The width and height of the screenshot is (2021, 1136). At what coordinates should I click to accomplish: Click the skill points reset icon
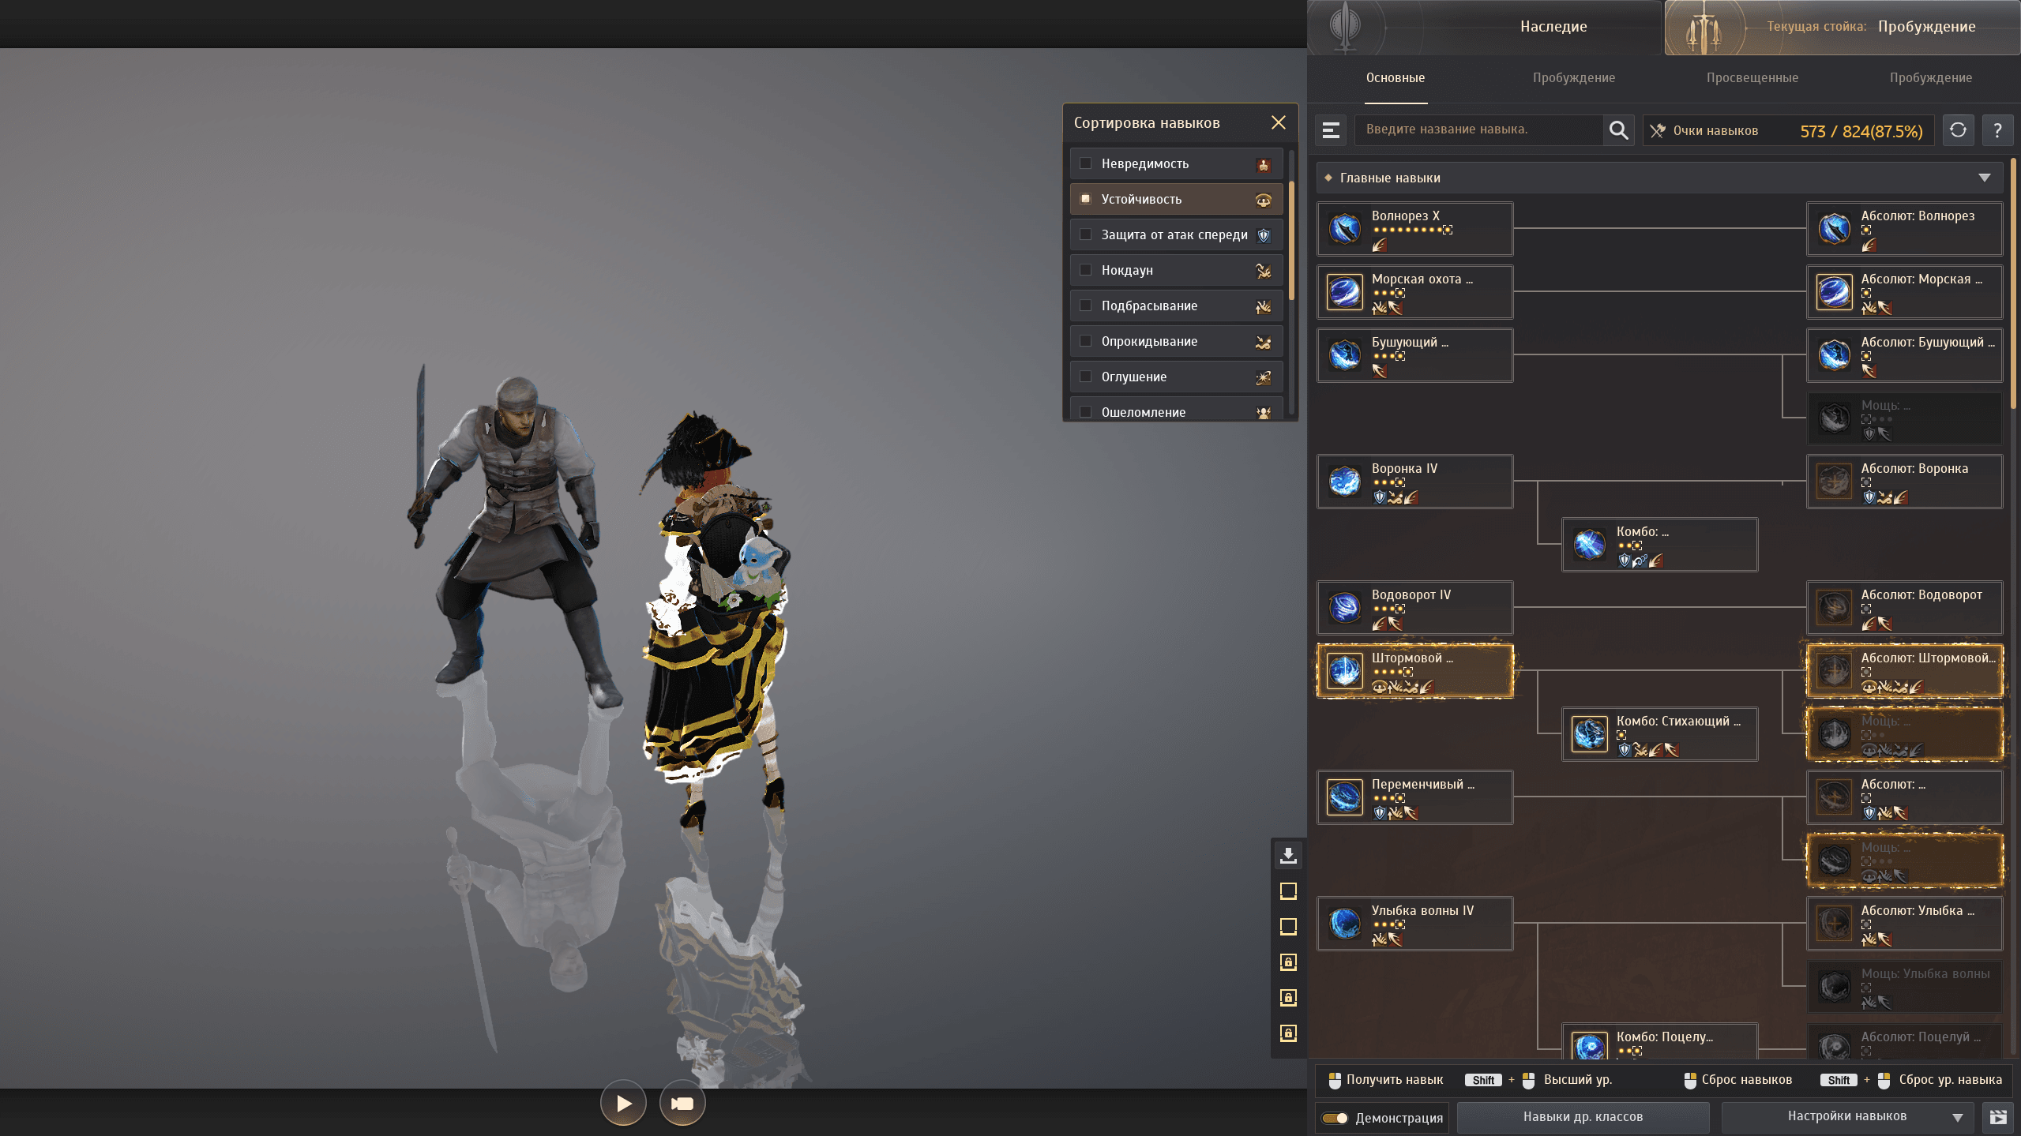point(1958,130)
